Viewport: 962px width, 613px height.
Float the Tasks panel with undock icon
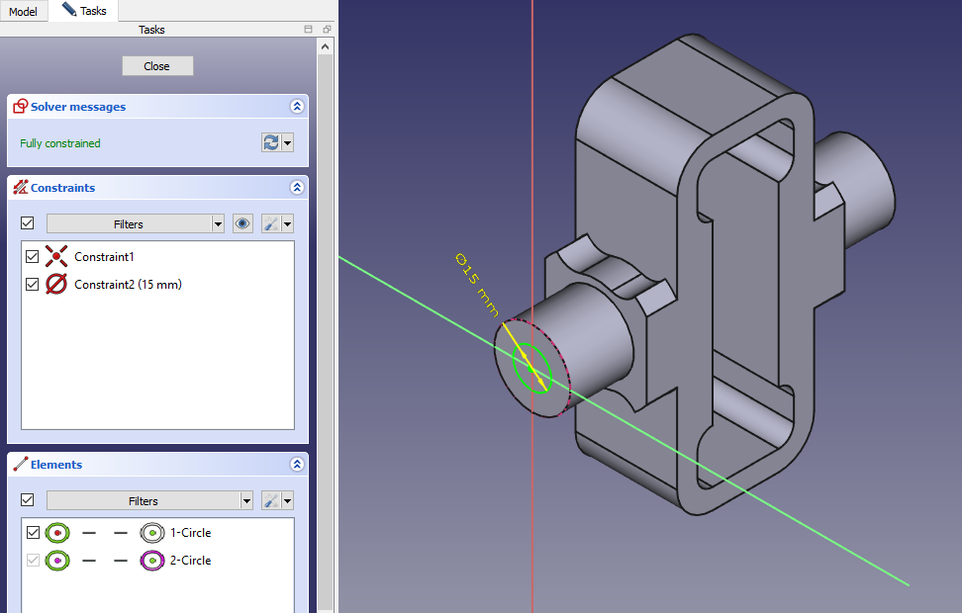(x=327, y=30)
